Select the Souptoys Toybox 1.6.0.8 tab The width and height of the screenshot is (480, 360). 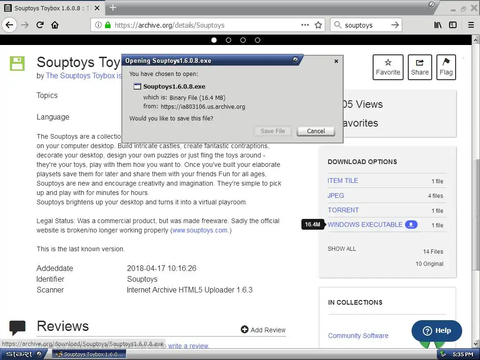(x=52, y=8)
